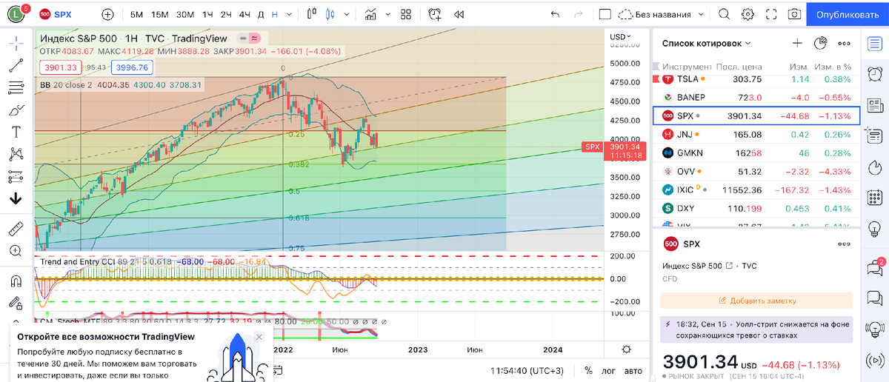Viewport: 889px width, 382px height.
Task: Select the 5M timeframe
Action: [137, 14]
